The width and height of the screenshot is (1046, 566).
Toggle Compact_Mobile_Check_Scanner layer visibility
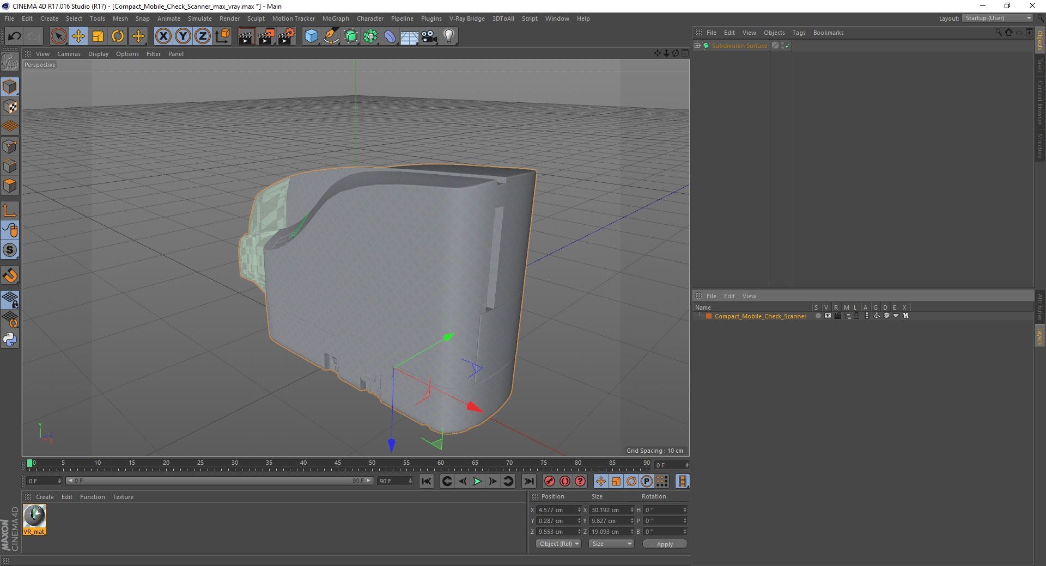click(x=828, y=316)
